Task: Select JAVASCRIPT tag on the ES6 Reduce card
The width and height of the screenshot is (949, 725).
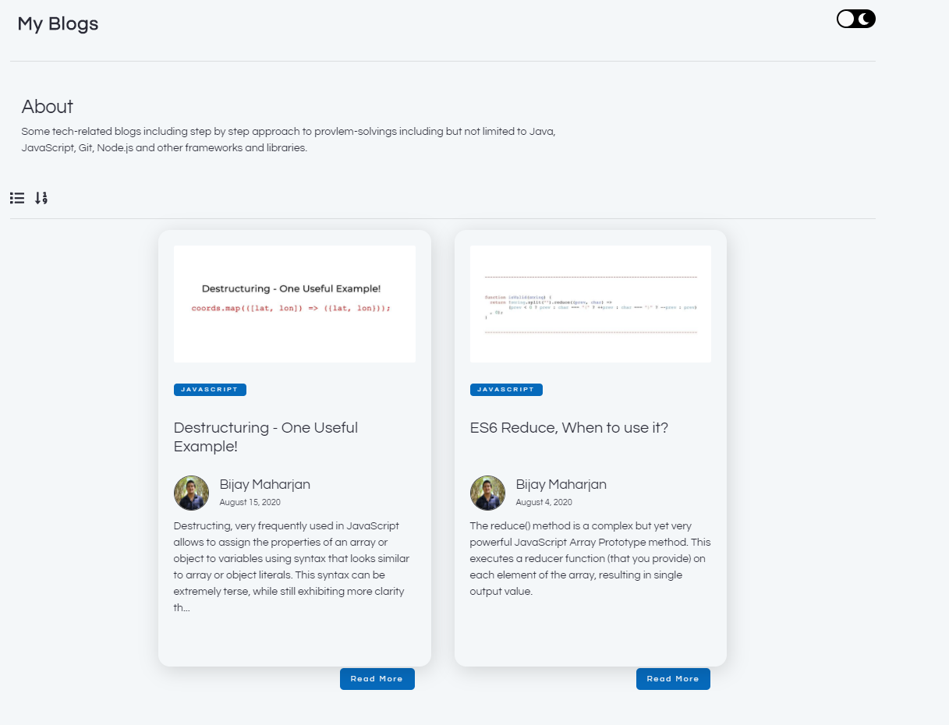Action: pos(506,390)
